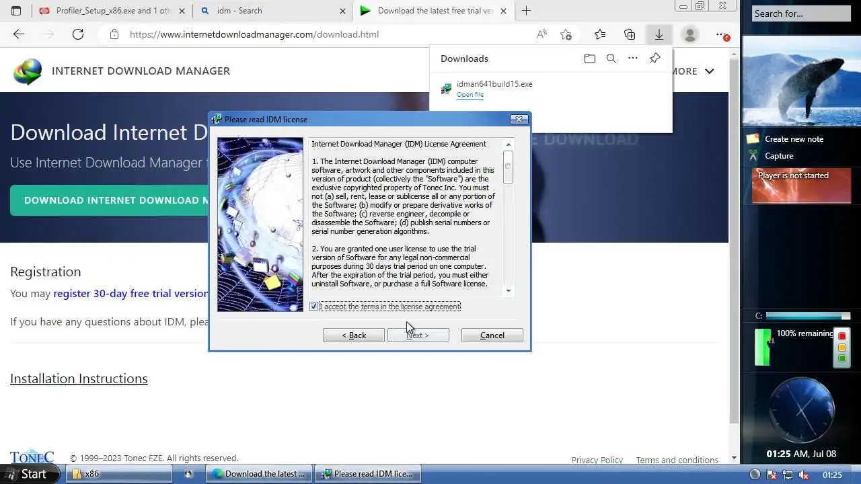Open the Privacy Policy footer link
861x484 pixels.
point(597,460)
